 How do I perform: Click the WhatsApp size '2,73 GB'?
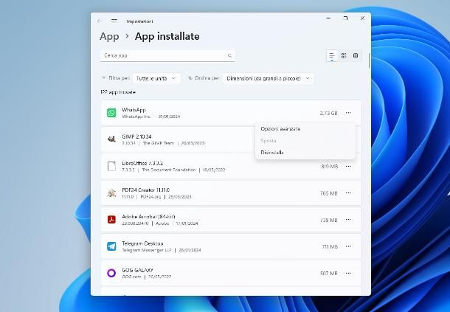click(328, 113)
